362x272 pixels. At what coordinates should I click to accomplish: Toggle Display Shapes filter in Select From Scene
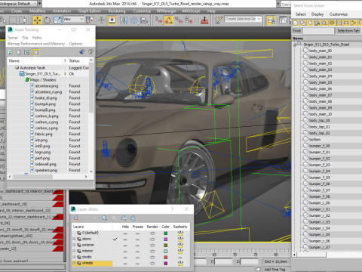[303, 23]
